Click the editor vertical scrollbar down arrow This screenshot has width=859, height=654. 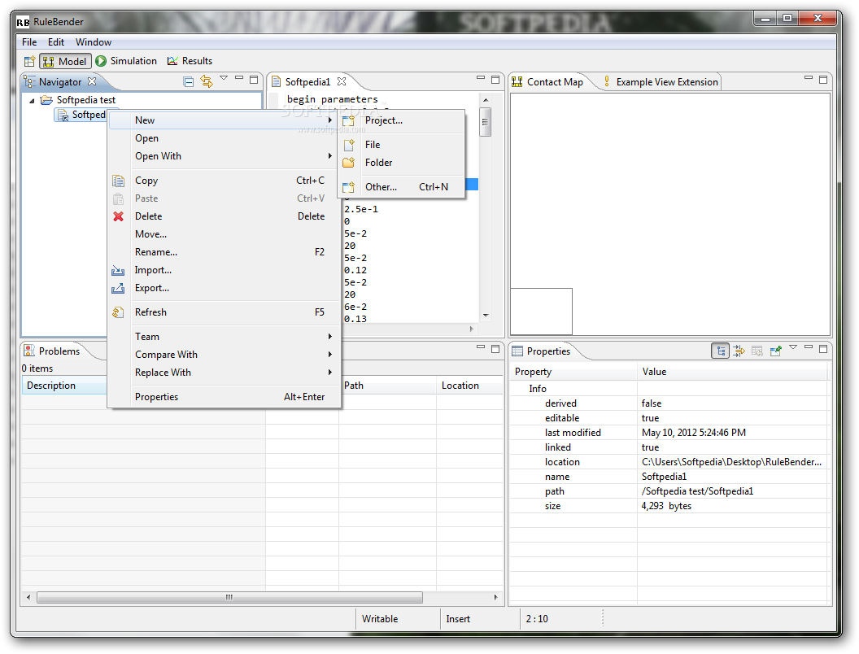(x=486, y=316)
